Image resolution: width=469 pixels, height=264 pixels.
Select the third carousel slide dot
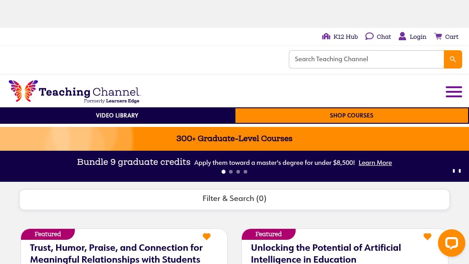[x=238, y=172]
